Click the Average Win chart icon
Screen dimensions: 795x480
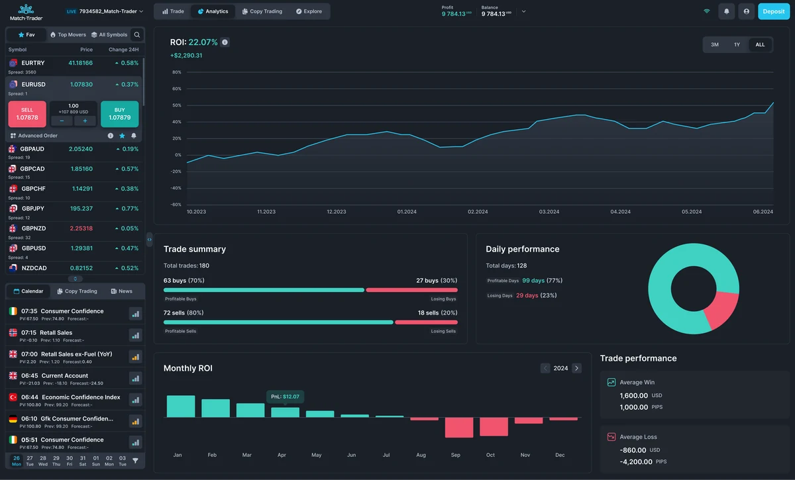[611, 382]
